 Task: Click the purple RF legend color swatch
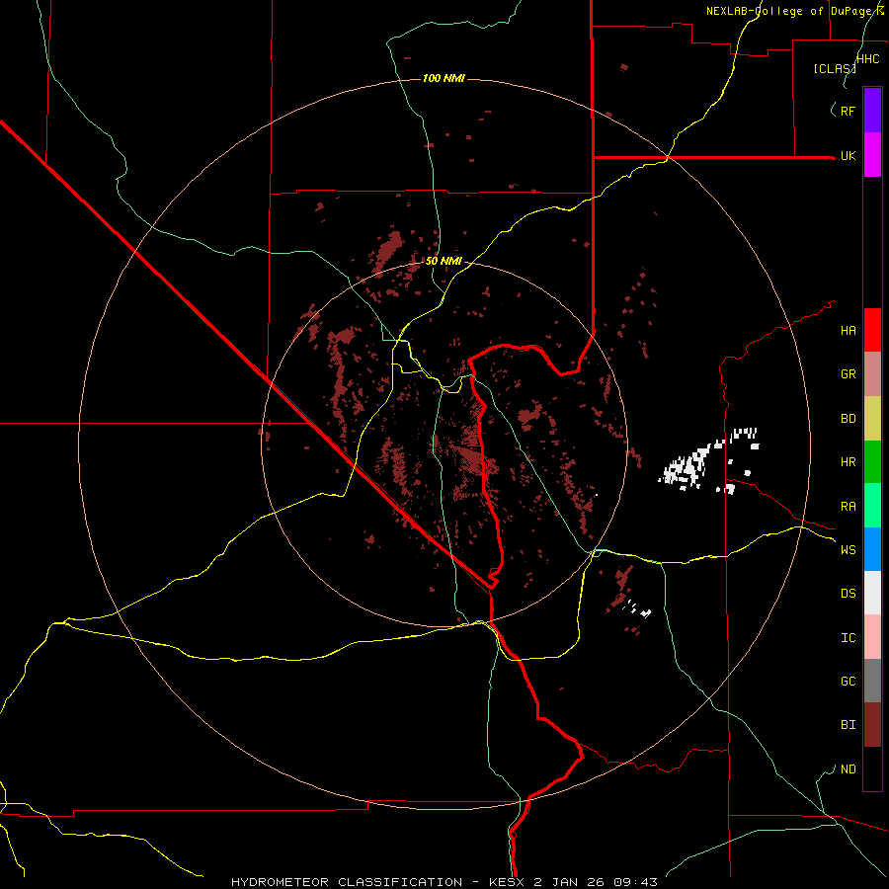click(872, 111)
